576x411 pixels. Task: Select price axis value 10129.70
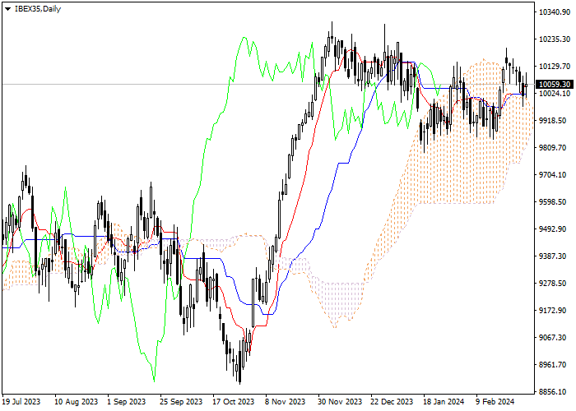555,67
